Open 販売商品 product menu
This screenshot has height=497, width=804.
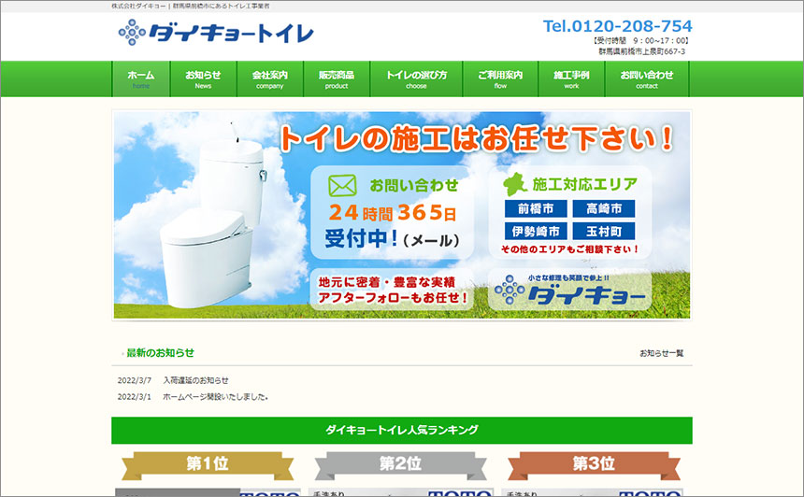[x=337, y=78]
